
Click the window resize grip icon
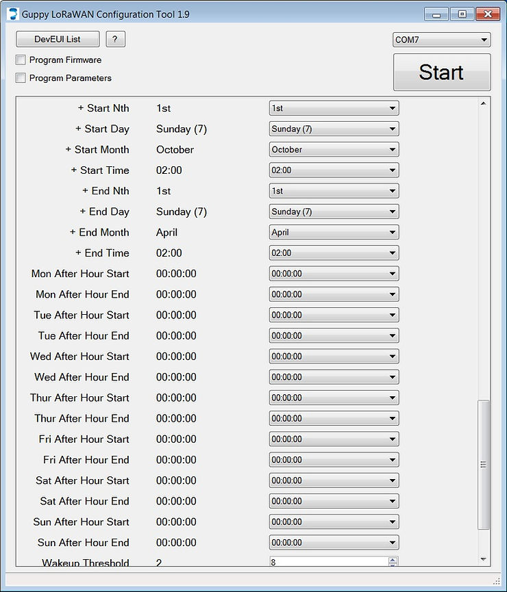tap(497, 580)
